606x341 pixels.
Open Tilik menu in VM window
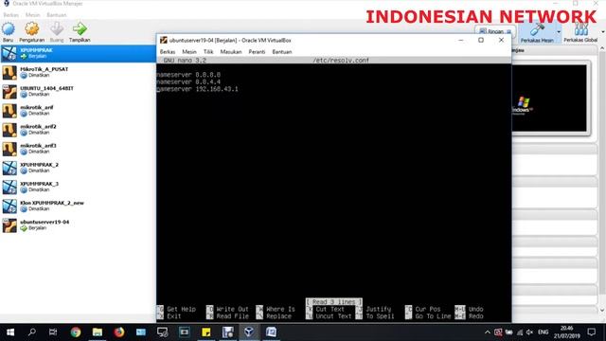[x=208, y=52]
